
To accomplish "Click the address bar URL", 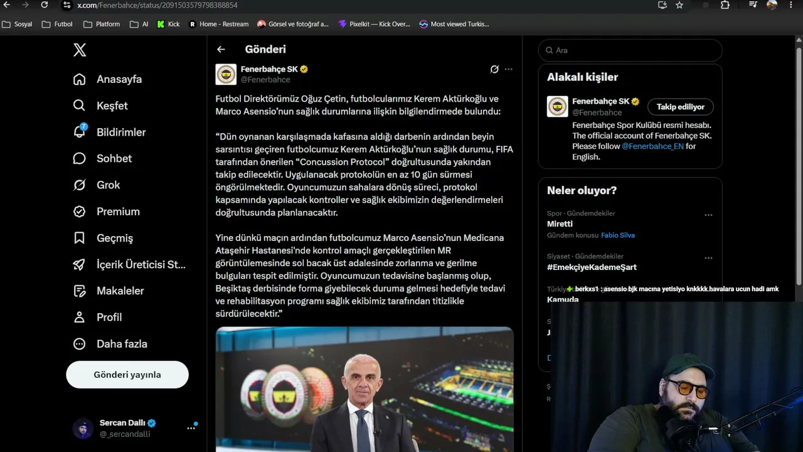I will click(157, 5).
